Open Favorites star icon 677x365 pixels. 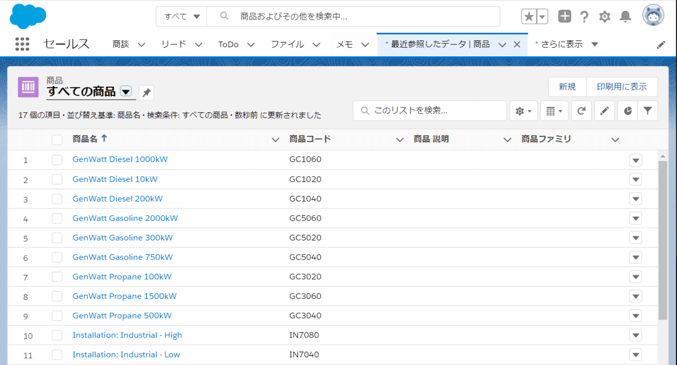(529, 16)
